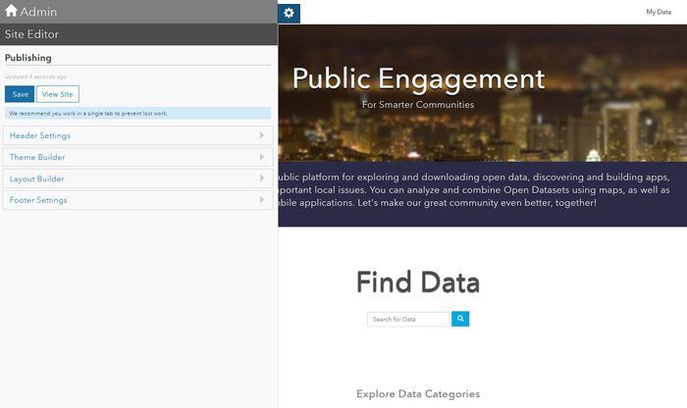Click the View Site button
This screenshot has height=408, width=687.
pyautogui.click(x=57, y=94)
